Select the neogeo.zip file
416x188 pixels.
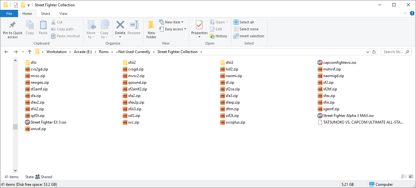click(37, 82)
